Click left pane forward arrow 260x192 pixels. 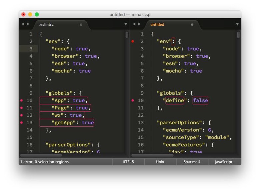click(28, 24)
